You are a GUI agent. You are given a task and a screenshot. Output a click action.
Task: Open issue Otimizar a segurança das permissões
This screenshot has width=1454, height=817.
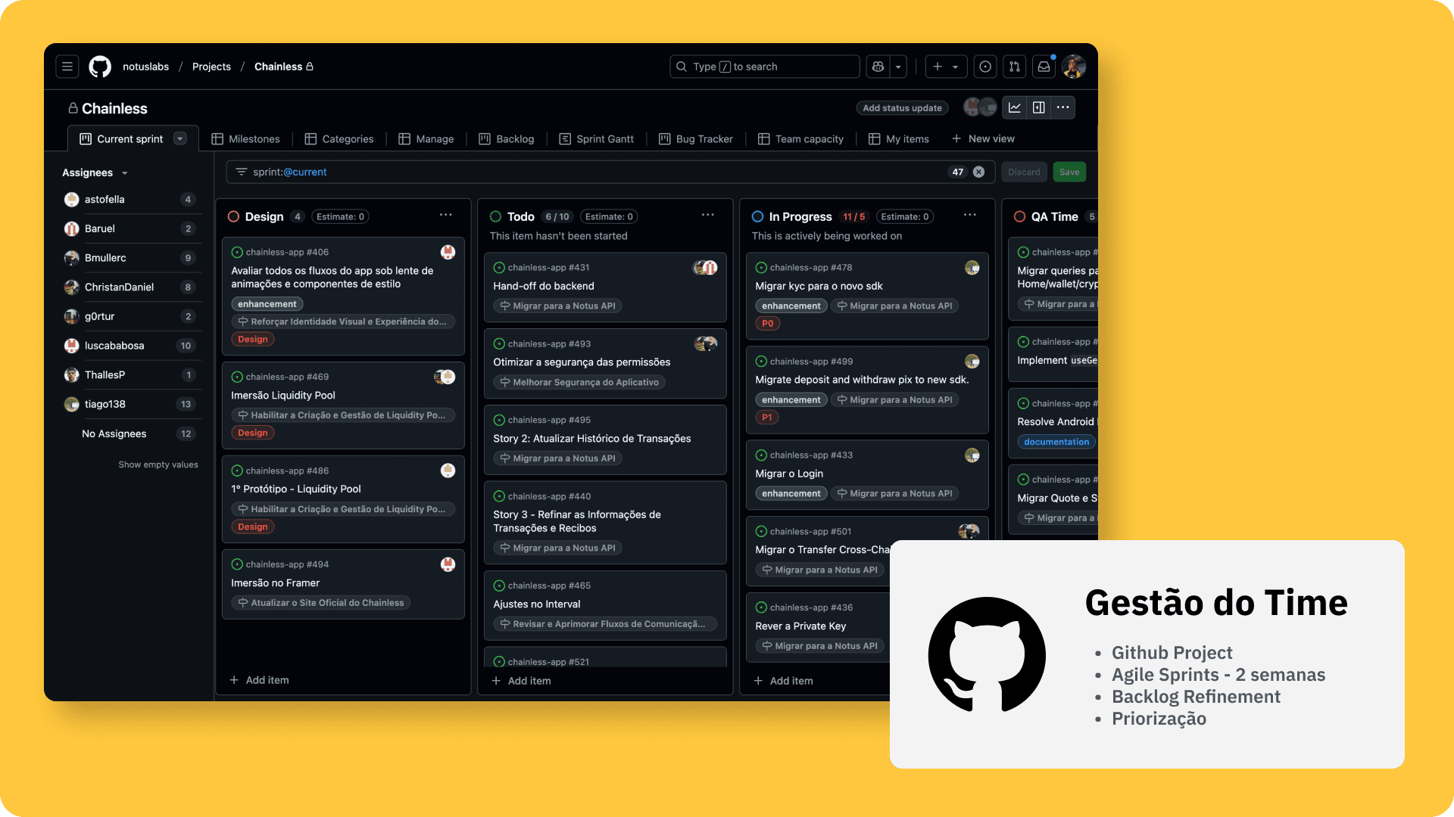click(582, 362)
